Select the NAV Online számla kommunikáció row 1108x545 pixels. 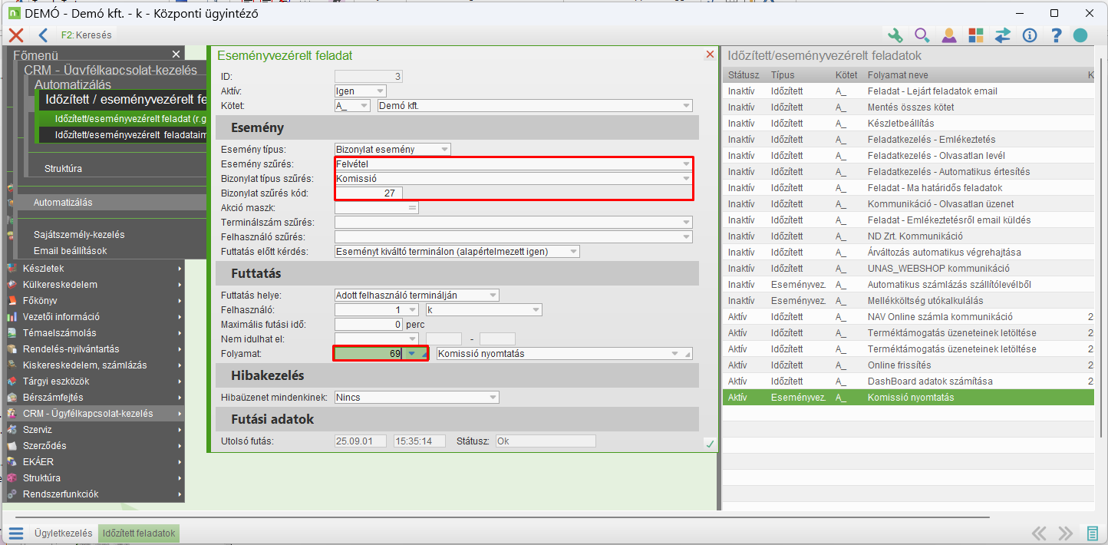[908, 317]
